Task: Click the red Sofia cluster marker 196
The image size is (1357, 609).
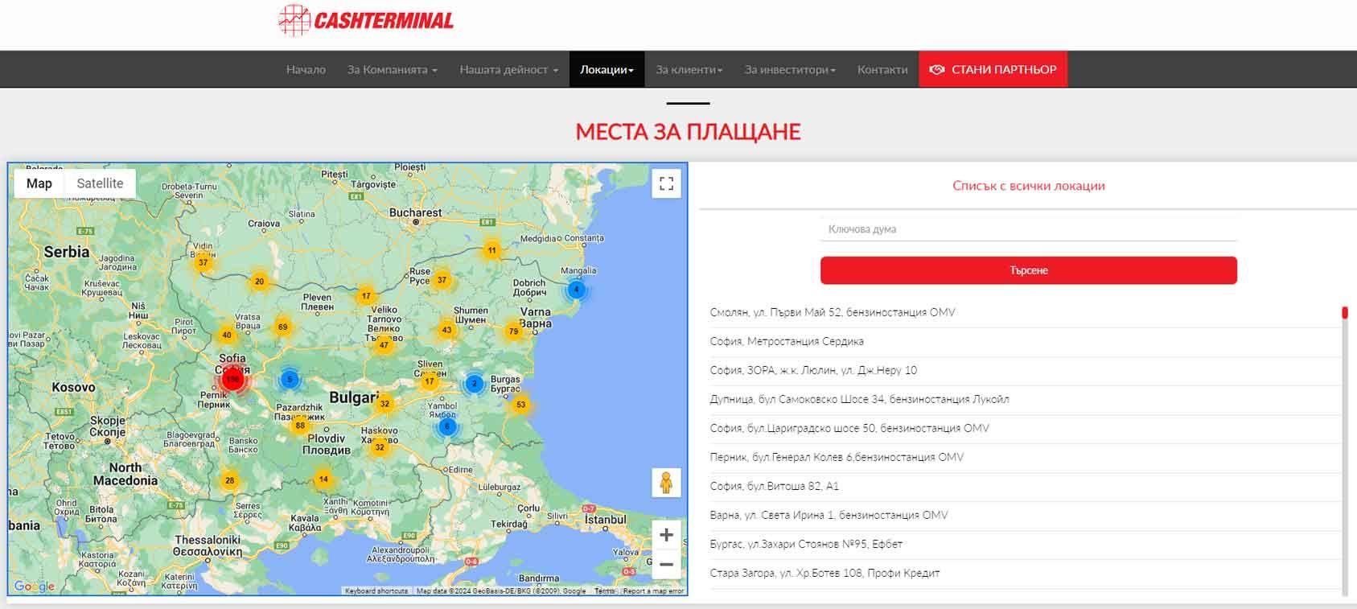Action: point(232,380)
